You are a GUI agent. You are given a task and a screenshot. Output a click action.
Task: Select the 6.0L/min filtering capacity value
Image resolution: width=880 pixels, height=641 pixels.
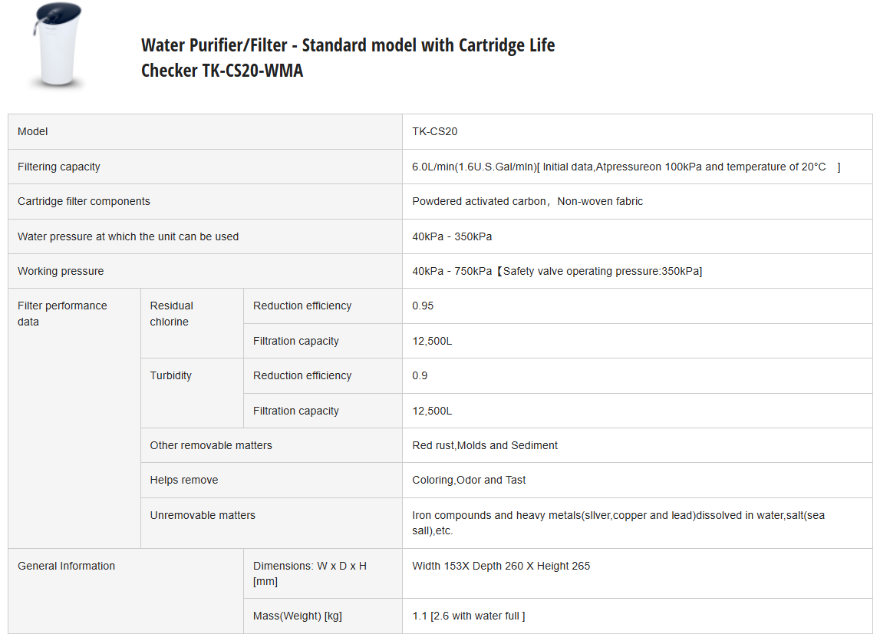pyautogui.click(x=625, y=167)
